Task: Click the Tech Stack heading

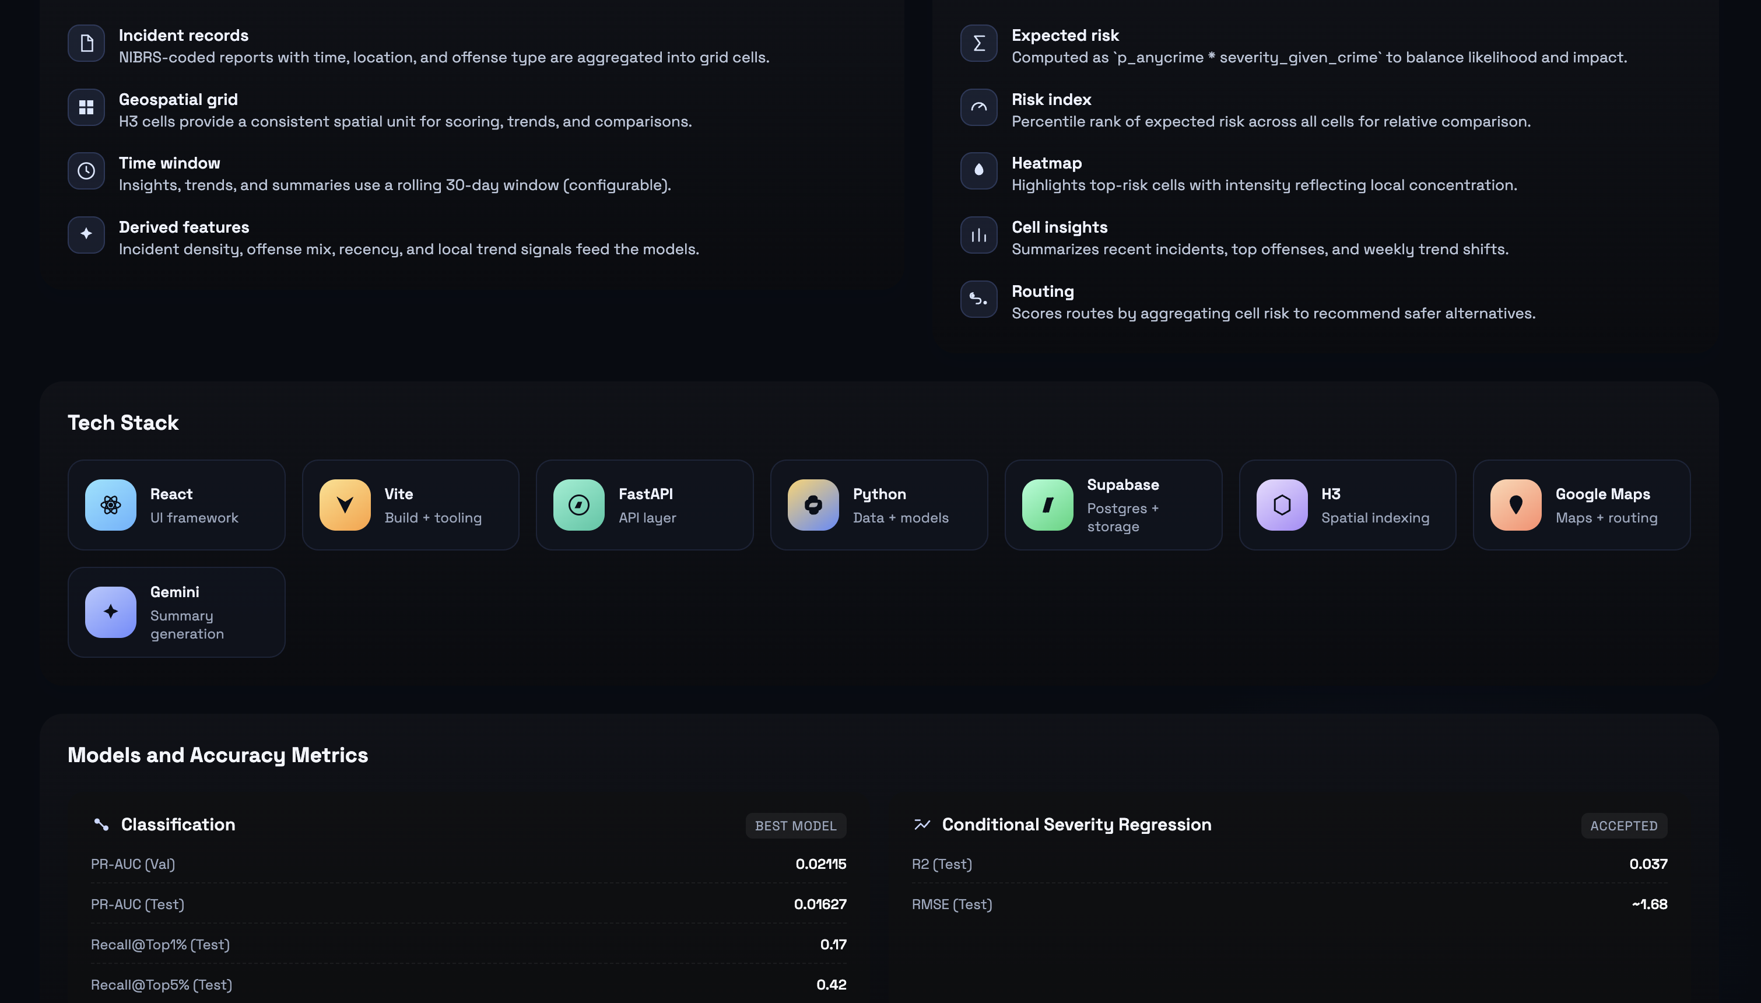Action: pyautogui.click(x=122, y=422)
